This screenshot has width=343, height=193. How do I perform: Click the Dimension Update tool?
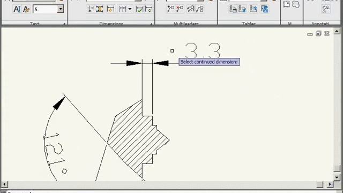tap(148, 9)
